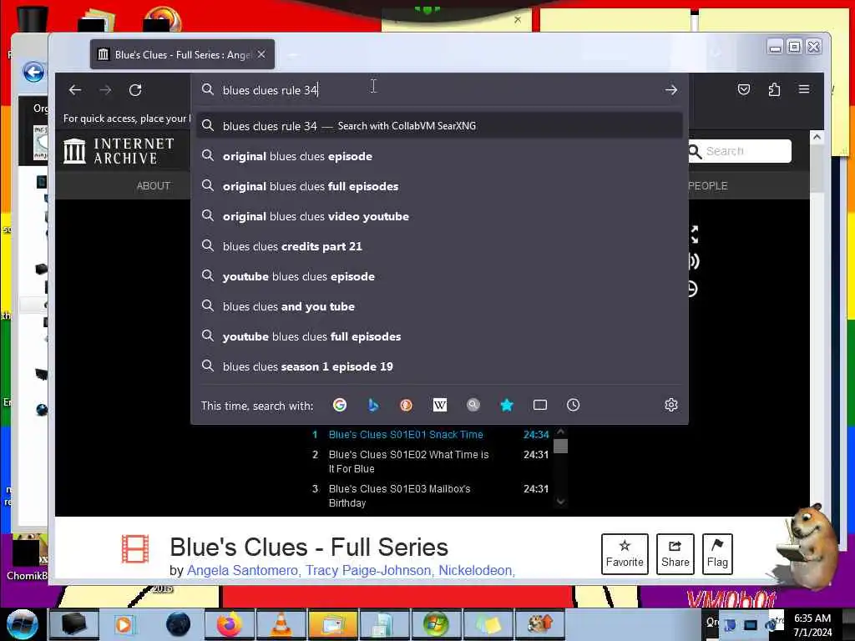This screenshot has height=641, width=855.
Task: Favorite this Blue's Clues item
Action: tap(625, 554)
